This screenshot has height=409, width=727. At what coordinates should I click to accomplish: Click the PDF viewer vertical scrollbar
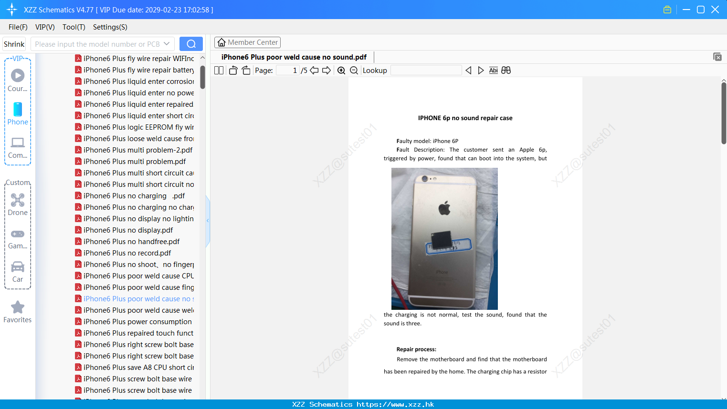pyautogui.click(x=724, y=113)
